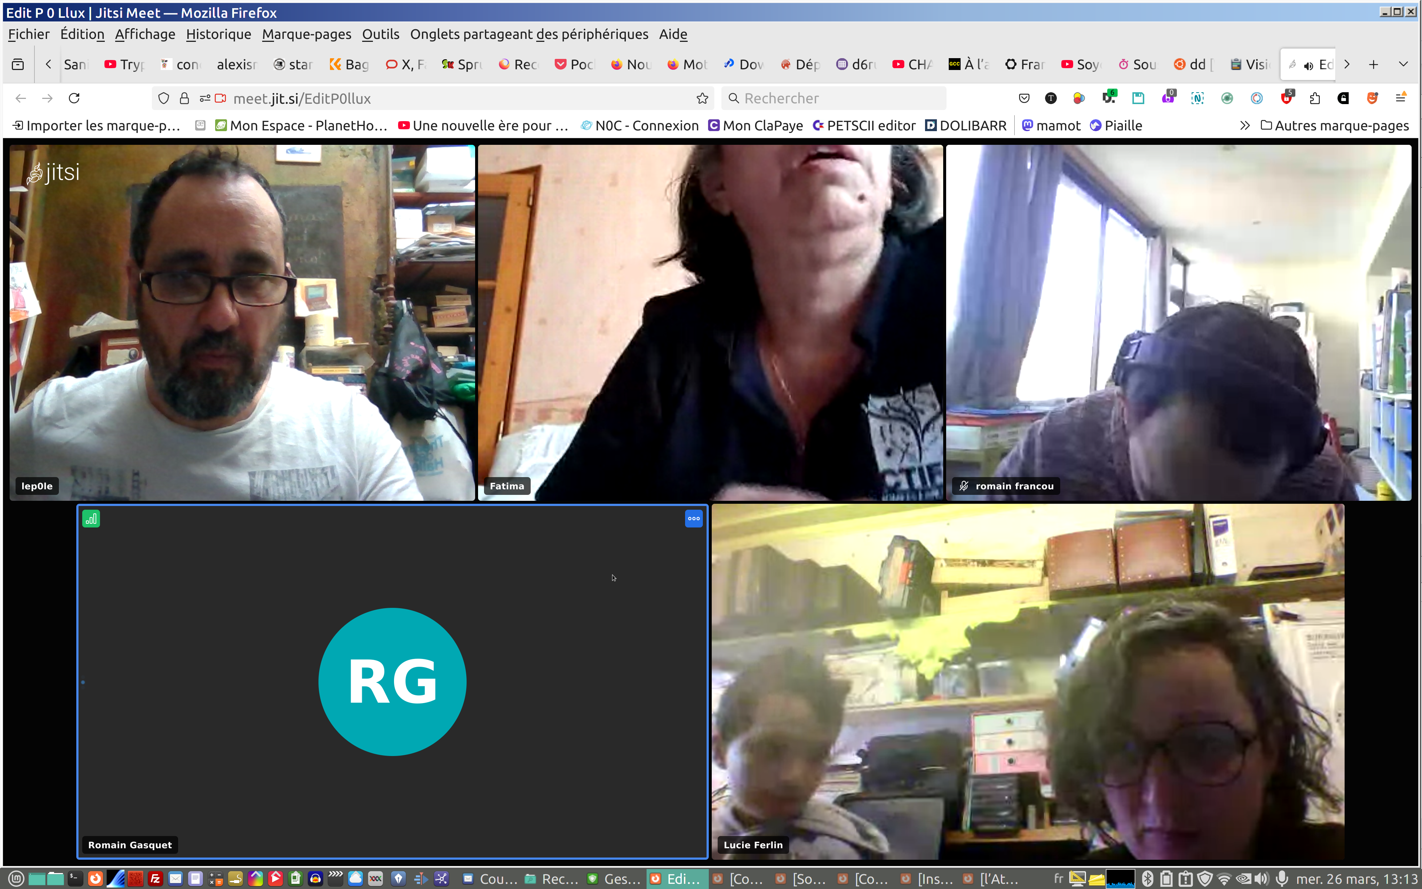Open the three-dots menu on Romain Gasquet tile
This screenshot has height=889, width=1422.
(693, 519)
